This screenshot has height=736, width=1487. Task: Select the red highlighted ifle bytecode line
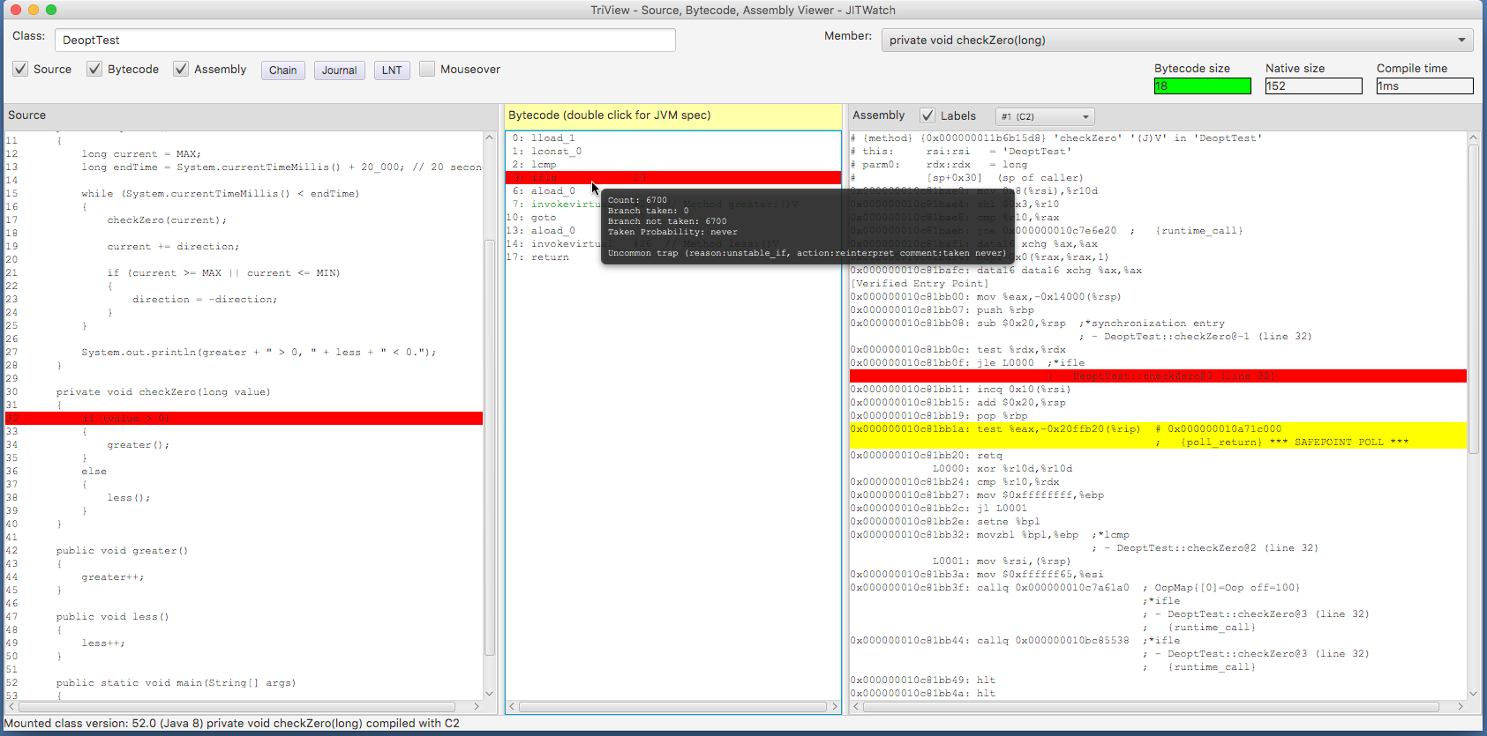673,178
